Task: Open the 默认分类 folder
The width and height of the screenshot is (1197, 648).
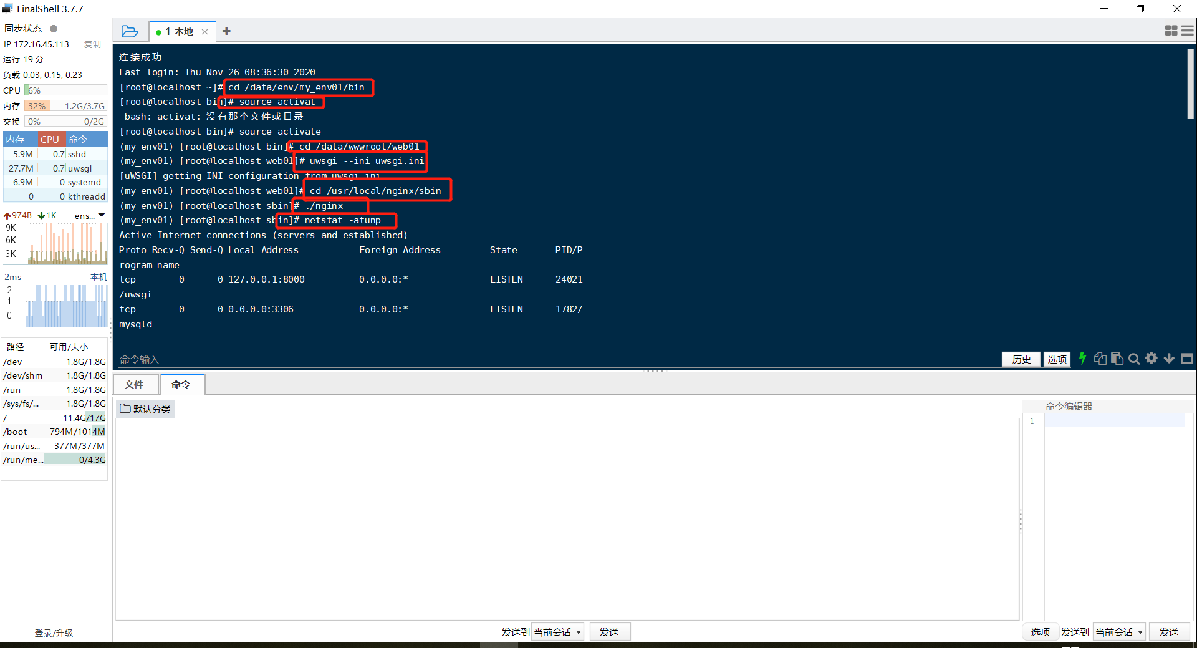Action: tap(145, 409)
